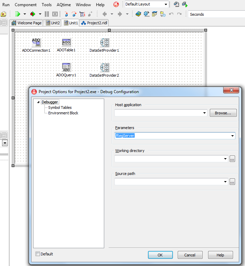Viewport: 245px width, 266px height.
Task: Click the blue help book icon
Action: pyautogui.click(x=138, y=14)
